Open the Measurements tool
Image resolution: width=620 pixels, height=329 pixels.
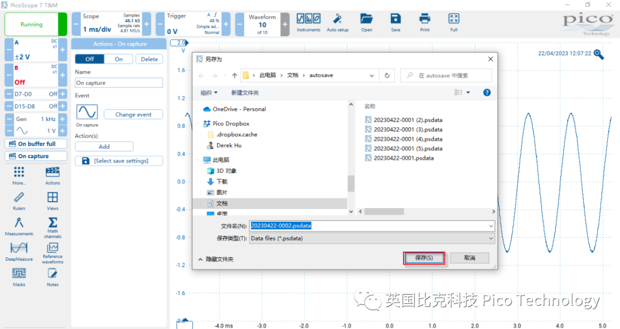point(19,222)
